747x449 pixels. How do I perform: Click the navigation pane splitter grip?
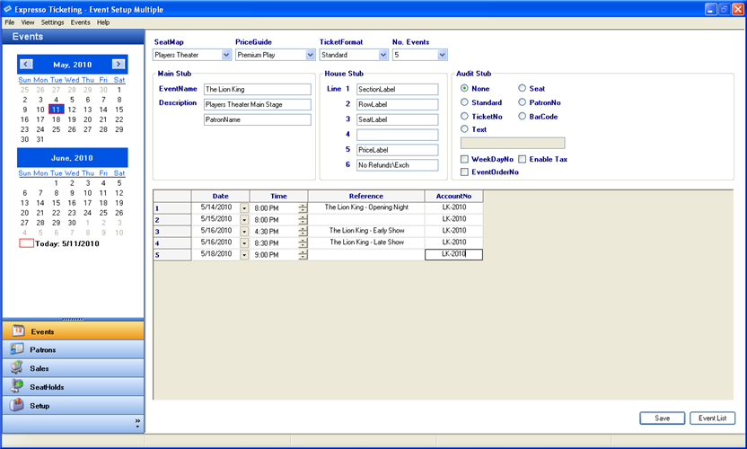click(x=73, y=319)
